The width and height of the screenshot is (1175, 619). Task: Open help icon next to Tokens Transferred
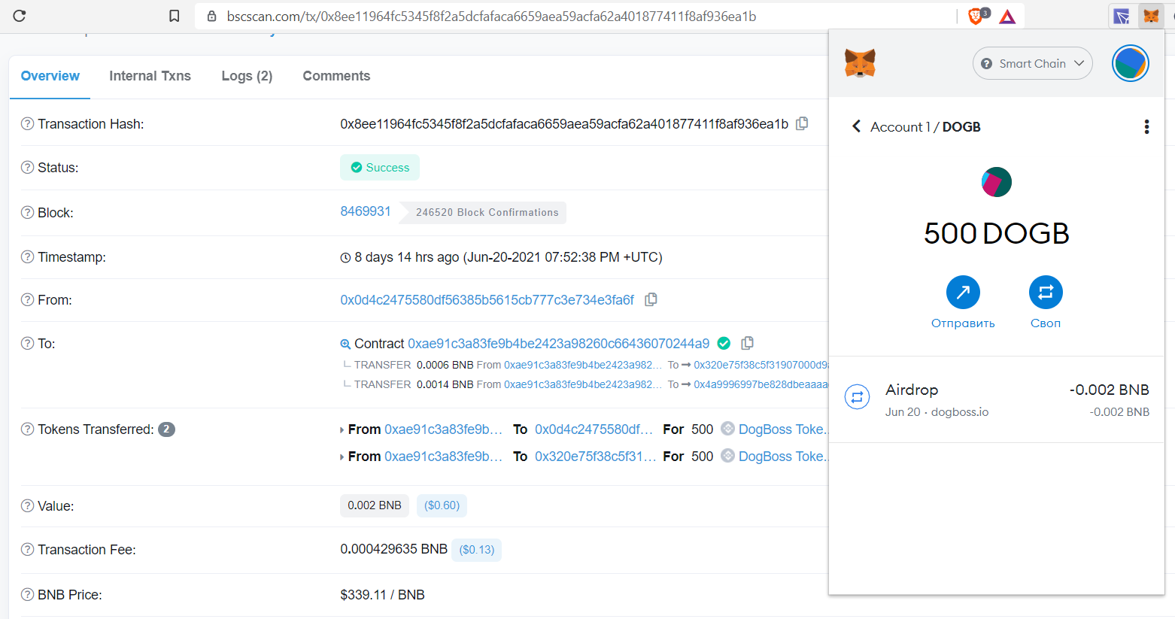click(x=27, y=429)
